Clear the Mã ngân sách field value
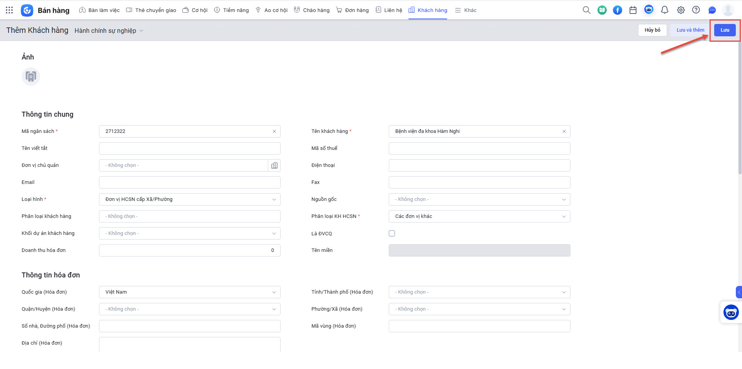This screenshot has height=369, width=742. tap(274, 131)
